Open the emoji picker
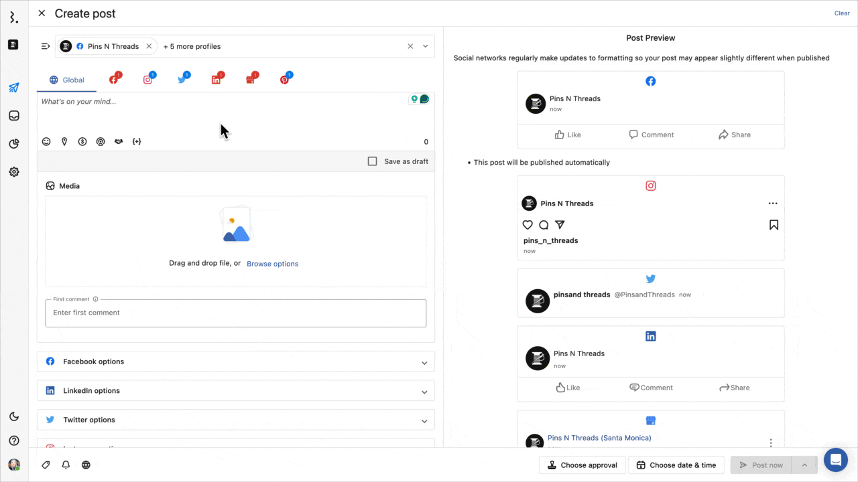Image resolution: width=858 pixels, height=482 pixels. (x=46, y=141)
